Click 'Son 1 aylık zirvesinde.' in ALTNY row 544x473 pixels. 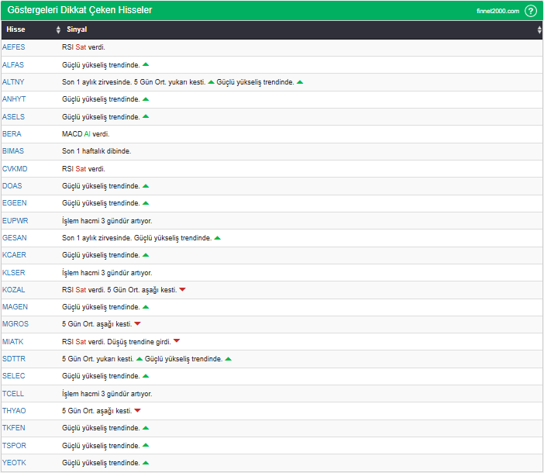click(x=97, y=82)
